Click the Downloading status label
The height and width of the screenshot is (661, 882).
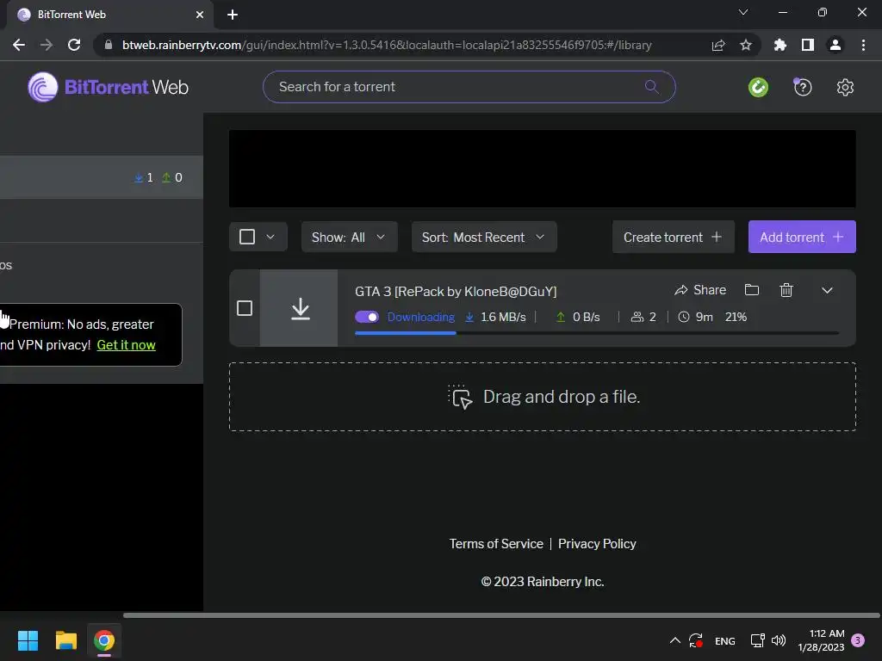(420, 317)
